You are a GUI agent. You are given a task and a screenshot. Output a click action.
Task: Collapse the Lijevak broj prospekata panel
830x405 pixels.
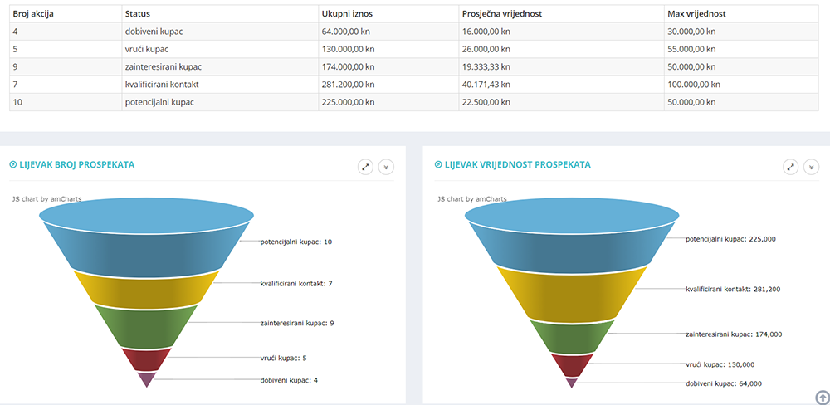(387, 167)
